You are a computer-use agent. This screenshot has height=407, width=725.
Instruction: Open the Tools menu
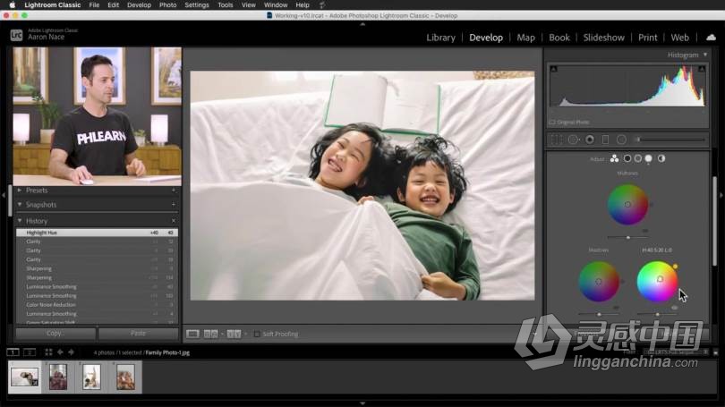(x=226, y=5)
